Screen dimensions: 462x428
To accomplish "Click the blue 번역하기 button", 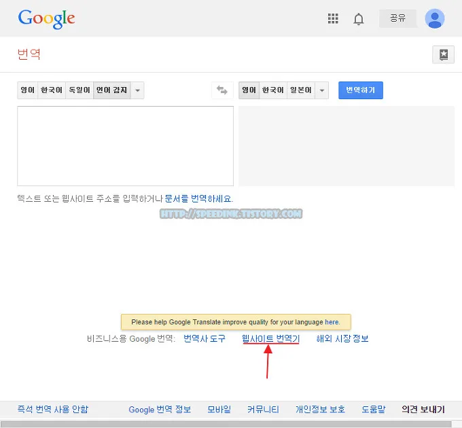I will (x=361, y=90).
